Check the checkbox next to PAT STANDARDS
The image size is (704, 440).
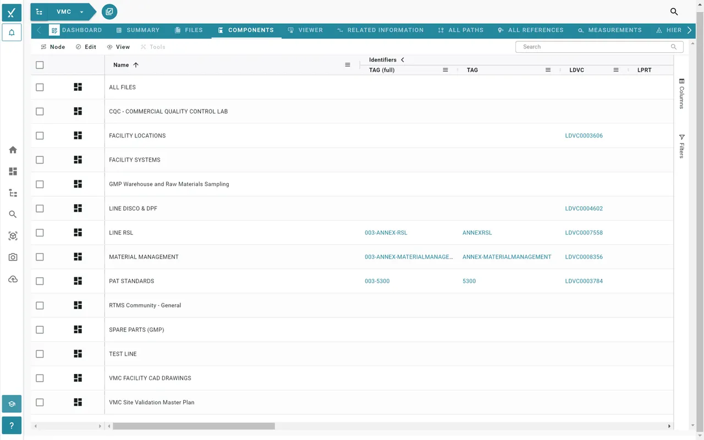(x=40, y=280)
